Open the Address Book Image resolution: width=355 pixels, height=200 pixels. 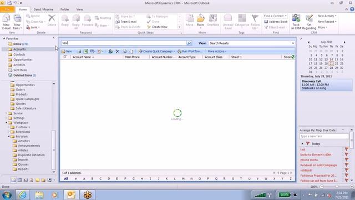[276, 22]
